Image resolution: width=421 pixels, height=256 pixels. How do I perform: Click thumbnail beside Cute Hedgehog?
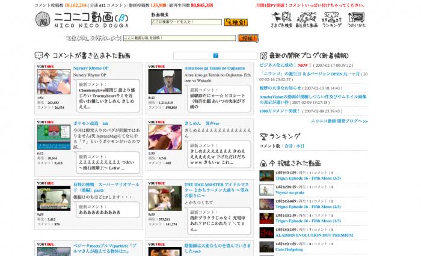coord(266,247)
